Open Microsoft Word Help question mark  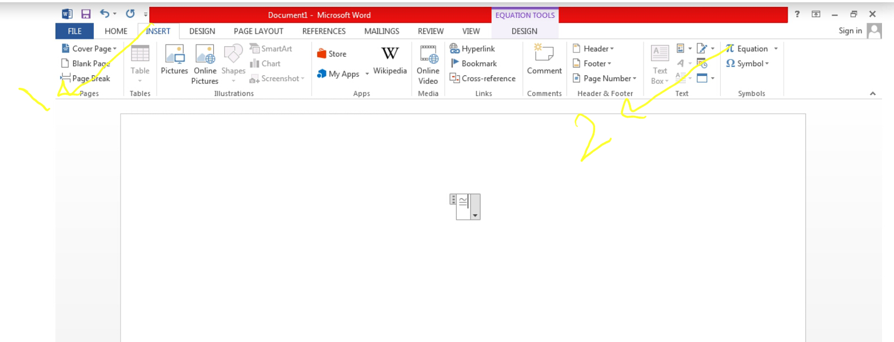click(797, 14)
